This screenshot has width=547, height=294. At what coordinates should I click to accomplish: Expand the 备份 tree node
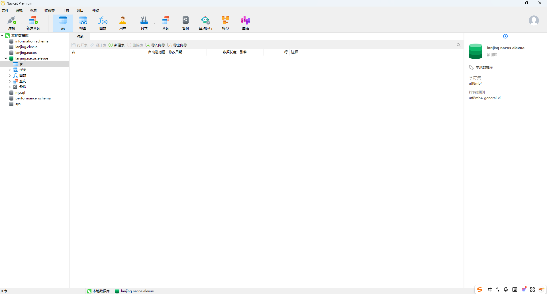[x=10, y=87]
